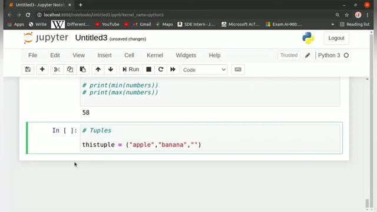Open the Edit menu
This screenshot has width=377, height=212.
(55, 55)
